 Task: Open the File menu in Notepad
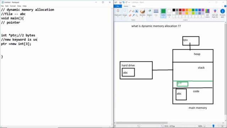[2, 6]
